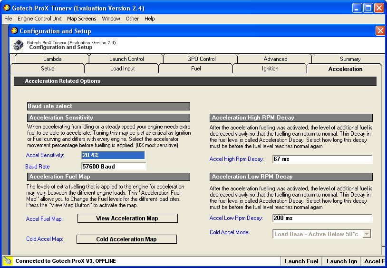Click the Accel Sensitivity value field
The image size is (387, 268).
113,155
